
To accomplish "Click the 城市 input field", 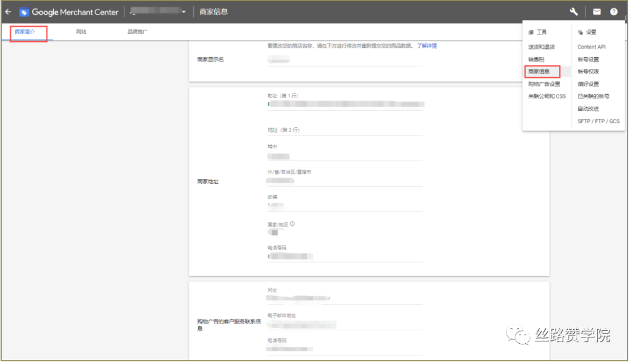I will tap(345, 157).
